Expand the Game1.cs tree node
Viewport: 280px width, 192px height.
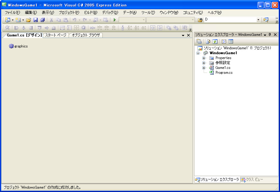204,68
